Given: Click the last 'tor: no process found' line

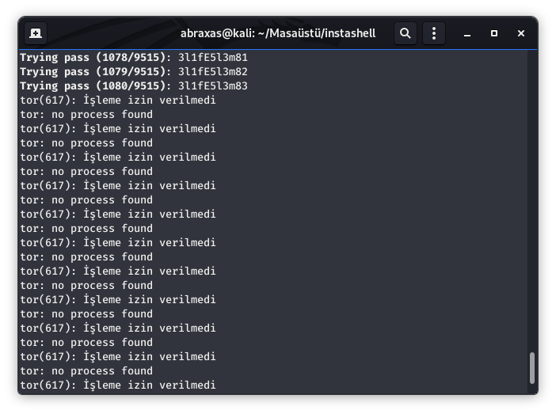Looking at the screenshot, I should (x=86, y=370).
